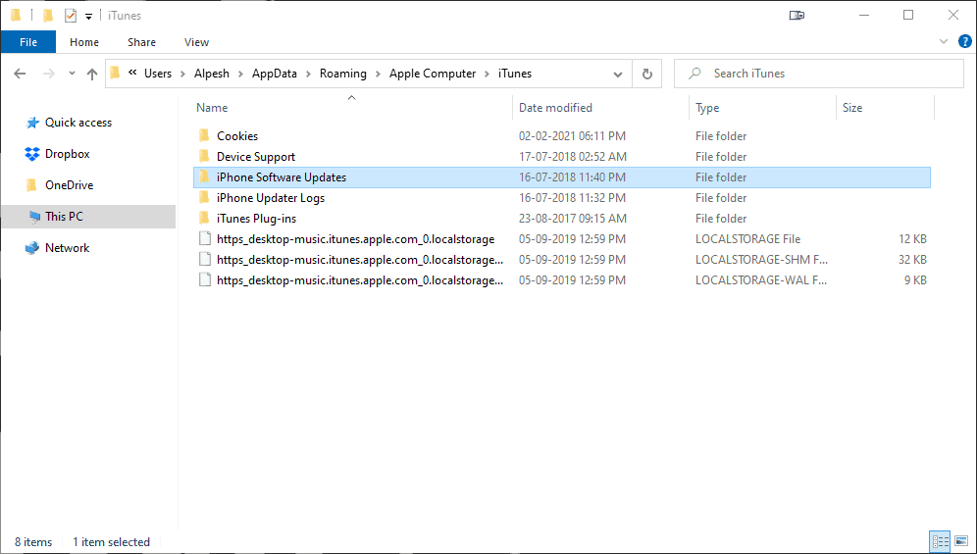Click Roaming in the address path
977x554 pixels.
343,74
